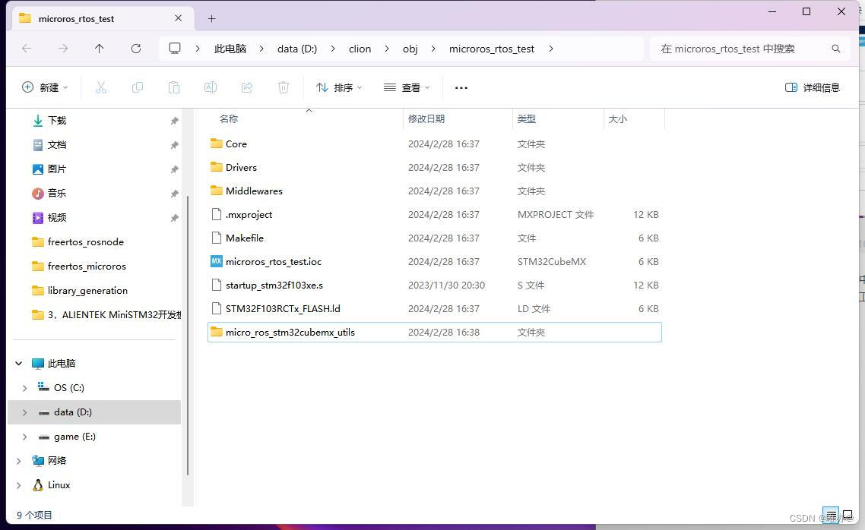Click the 音乐 pin icon

174,194
